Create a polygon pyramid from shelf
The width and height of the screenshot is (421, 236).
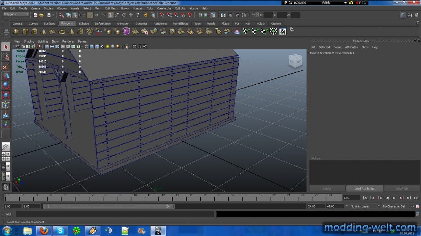click(71, 31)
